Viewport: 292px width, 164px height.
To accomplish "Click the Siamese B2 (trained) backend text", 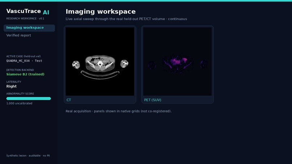I will [x=25, y=74].
